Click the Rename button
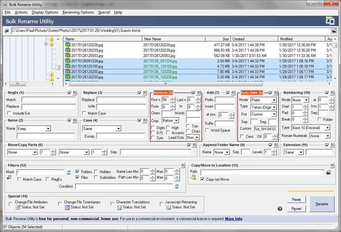341x232 pixels. pyautogui.click(x=322, y=204)
